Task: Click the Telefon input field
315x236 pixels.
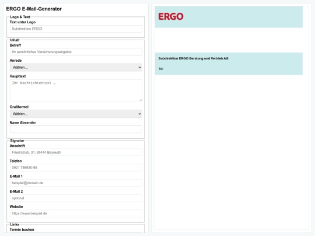Action: pos(76,168)
